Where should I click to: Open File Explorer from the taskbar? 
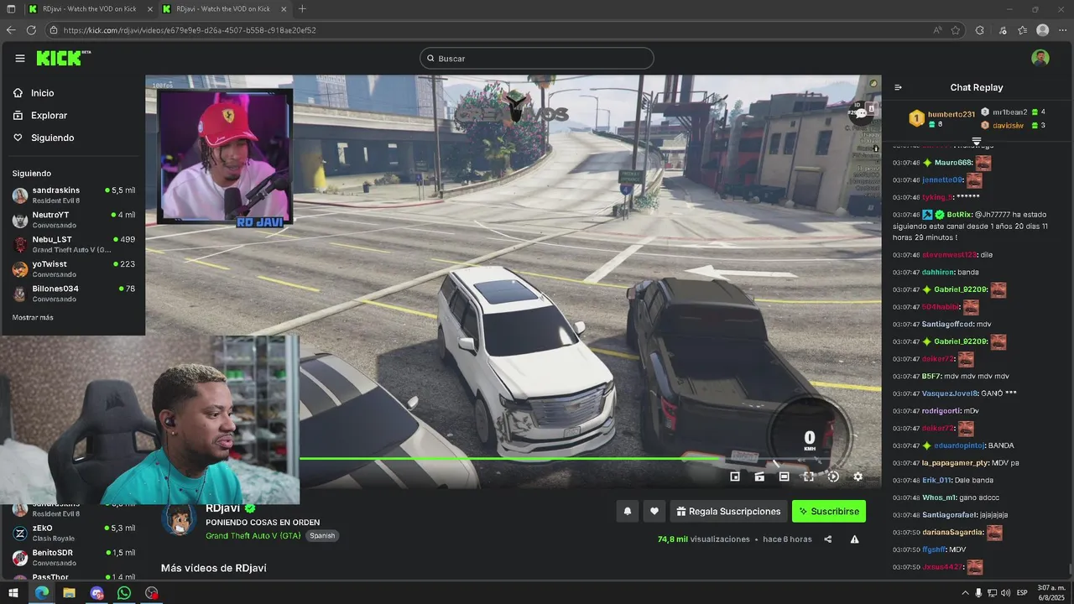pyautogui.click(x=69, y=592)
